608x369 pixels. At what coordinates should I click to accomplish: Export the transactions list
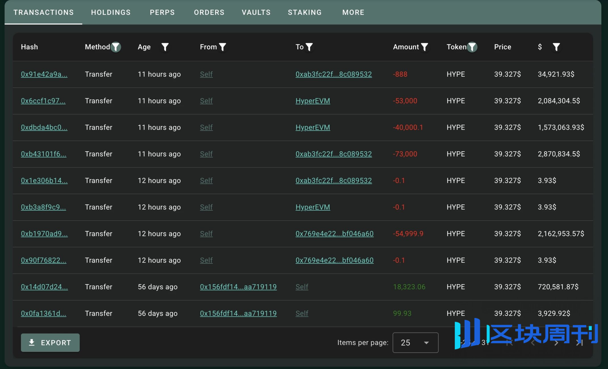(50, 343)
